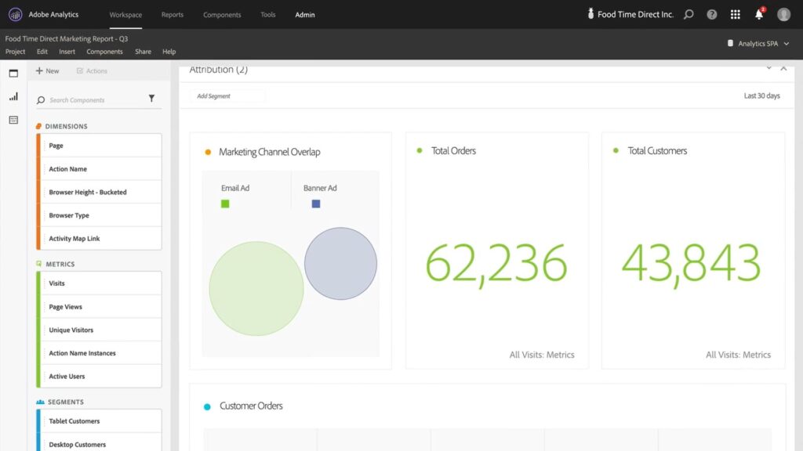Select the Visualizations icon in the left rail
803x451 pixels.
click(x=13, y=96)
